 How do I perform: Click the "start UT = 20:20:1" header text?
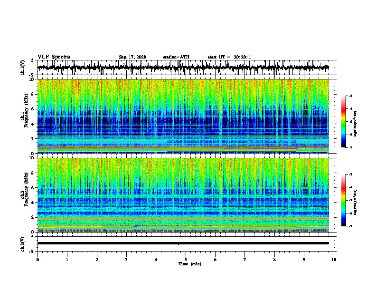229,57
